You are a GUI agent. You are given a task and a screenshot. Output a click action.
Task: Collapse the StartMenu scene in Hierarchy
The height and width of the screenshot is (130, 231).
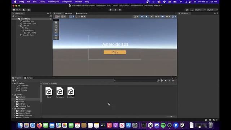(x=17, y=19)
